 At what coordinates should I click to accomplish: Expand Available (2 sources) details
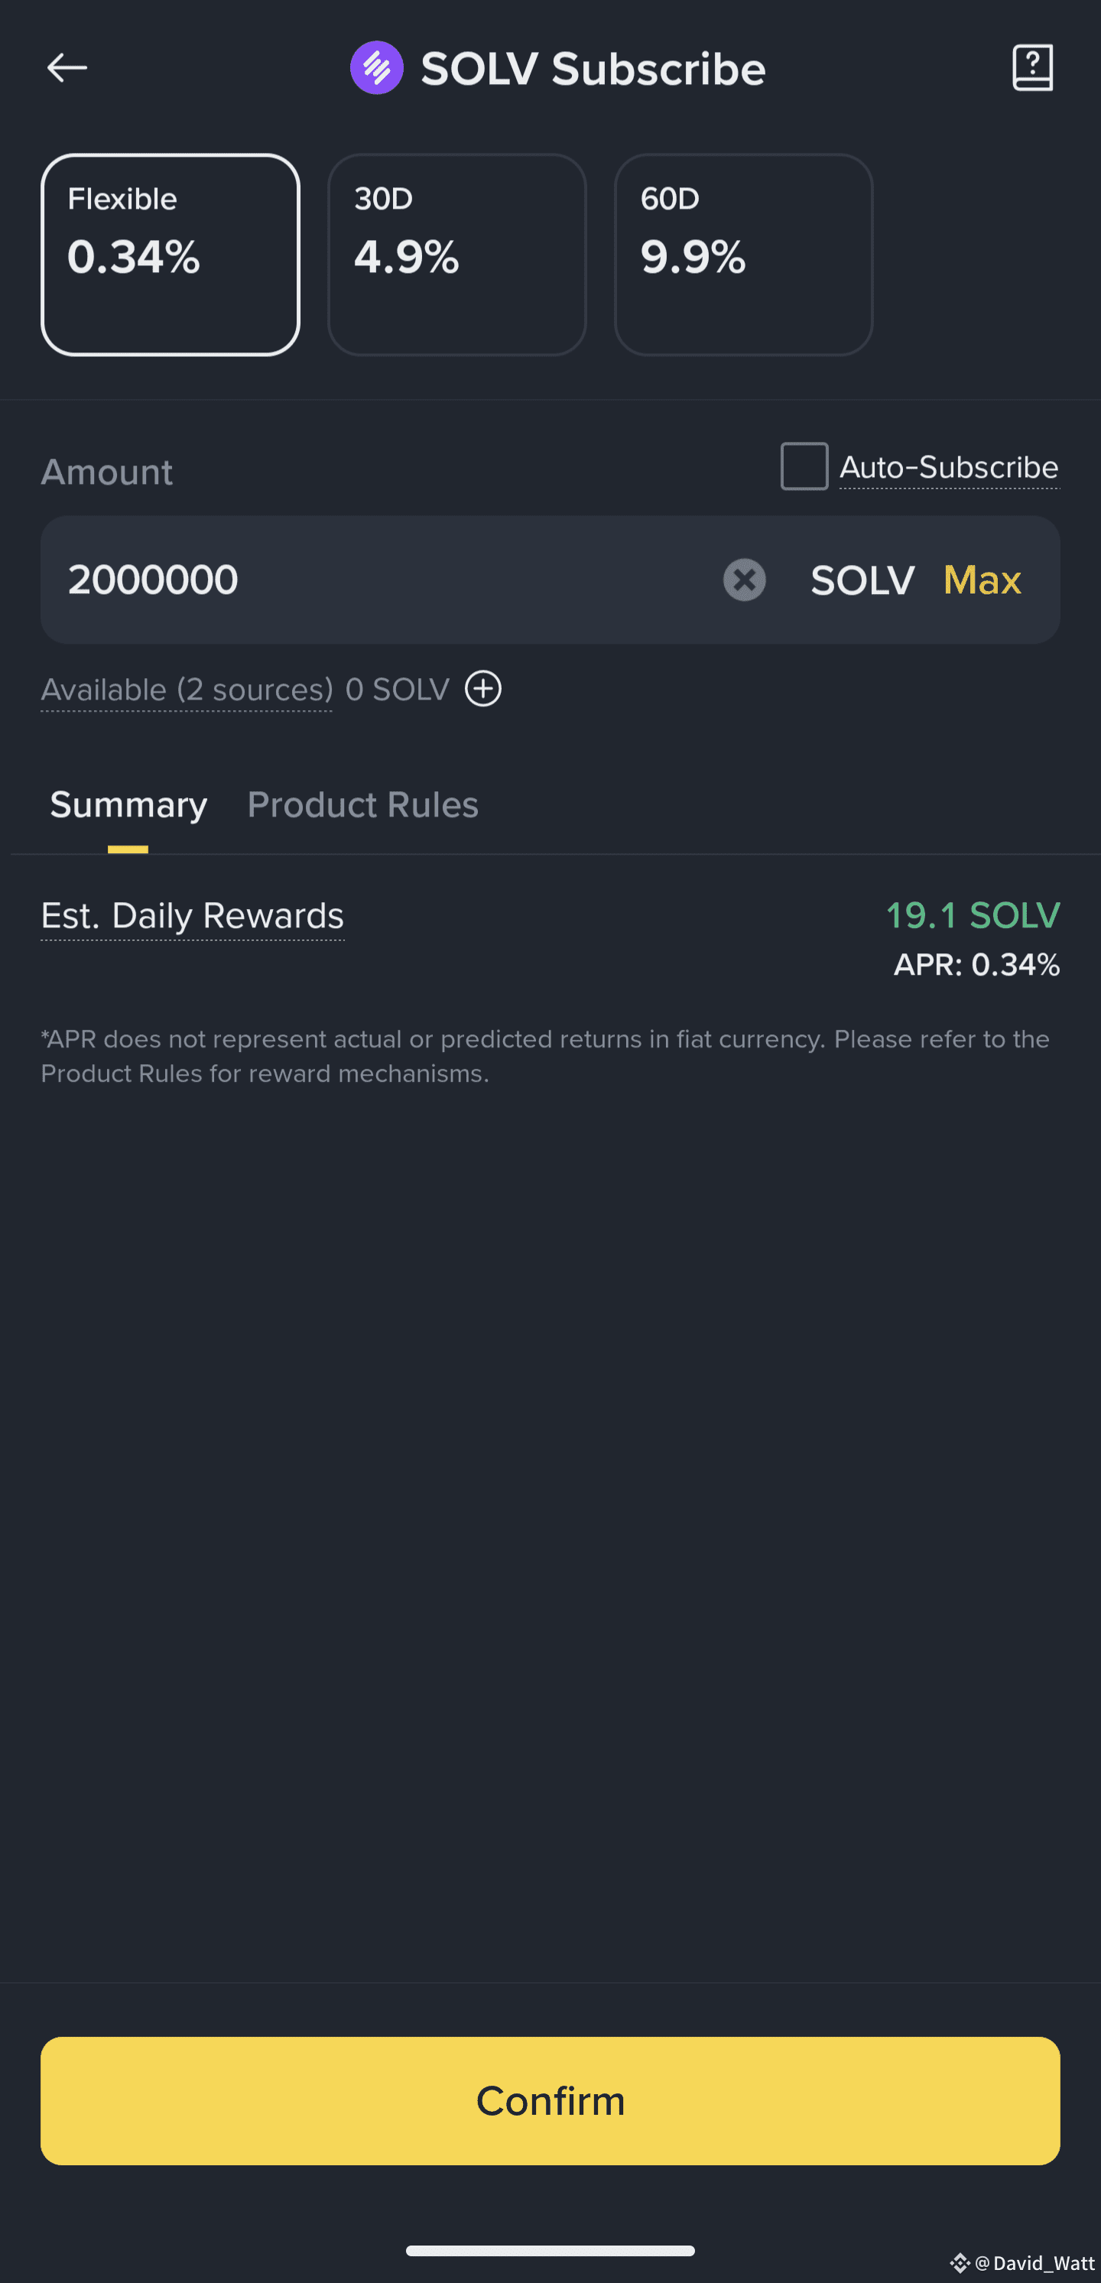click(187, 690)
